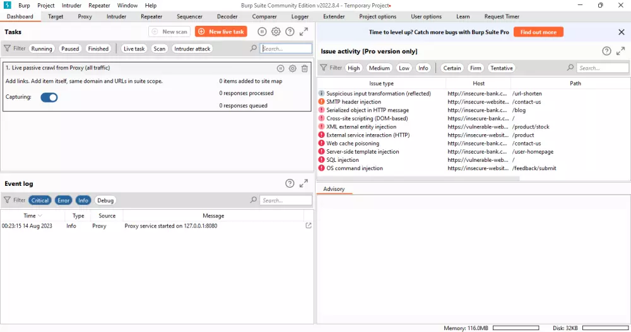The image size is (631, 332).
Task: Click info icon of Suspicious input transformation
Action: [322, 93]
